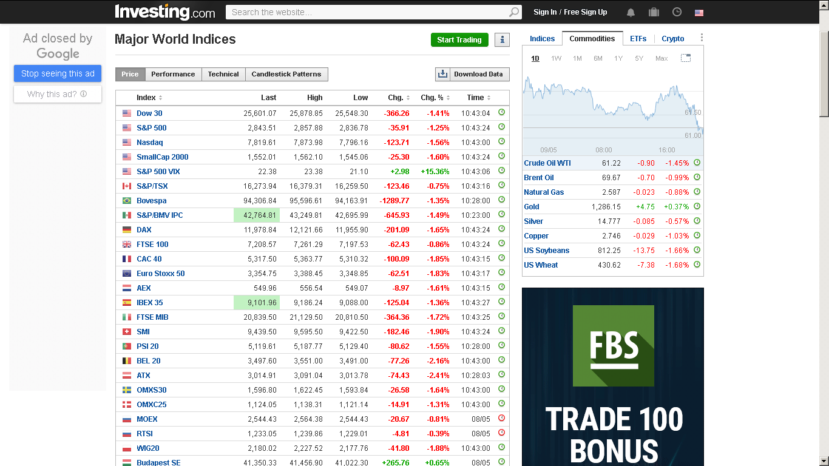Switch to the Performance tab
This screenshot has height=466, width=829.
[x=173, y=74]
